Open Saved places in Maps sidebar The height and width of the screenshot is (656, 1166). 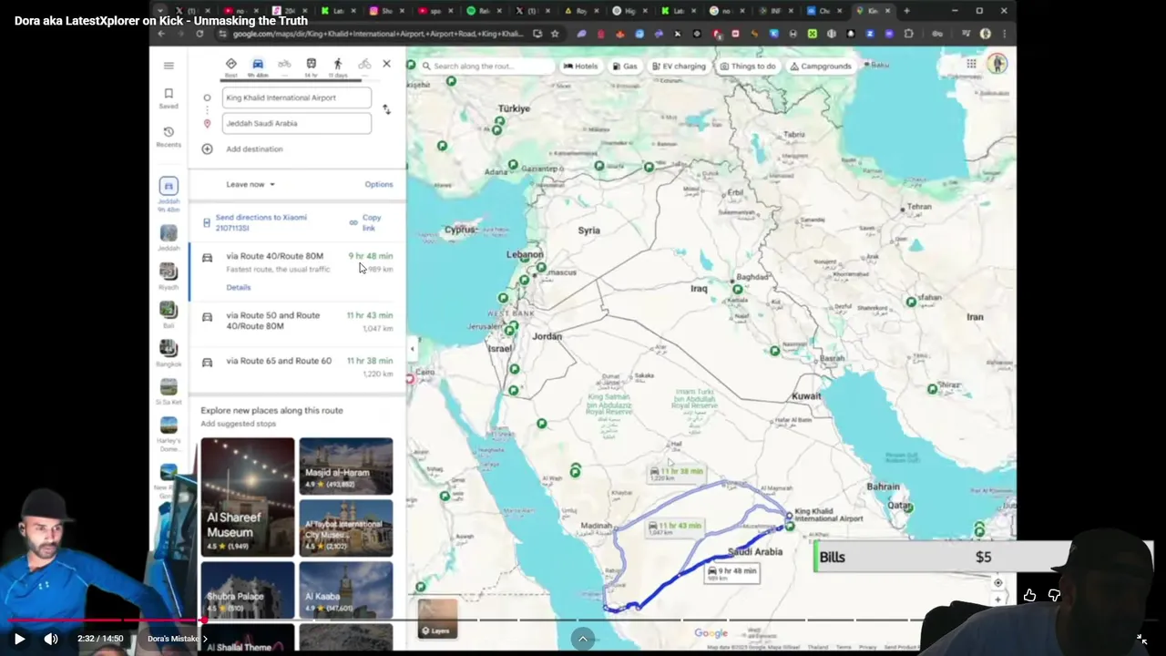[169, 98]
